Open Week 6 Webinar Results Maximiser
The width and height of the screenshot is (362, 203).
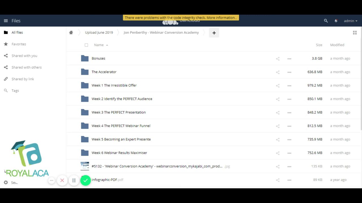coord(119,153)
